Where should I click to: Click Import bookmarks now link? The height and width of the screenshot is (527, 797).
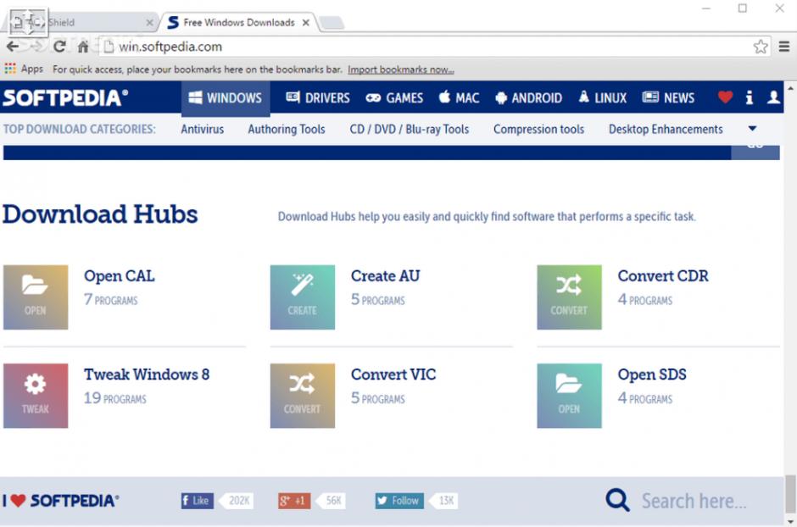tap(401, 69)
